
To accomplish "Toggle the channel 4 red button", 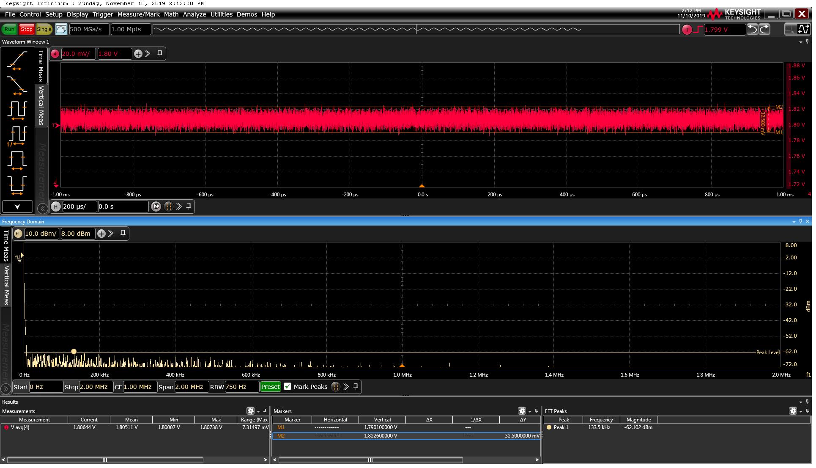I will point(55,54).
